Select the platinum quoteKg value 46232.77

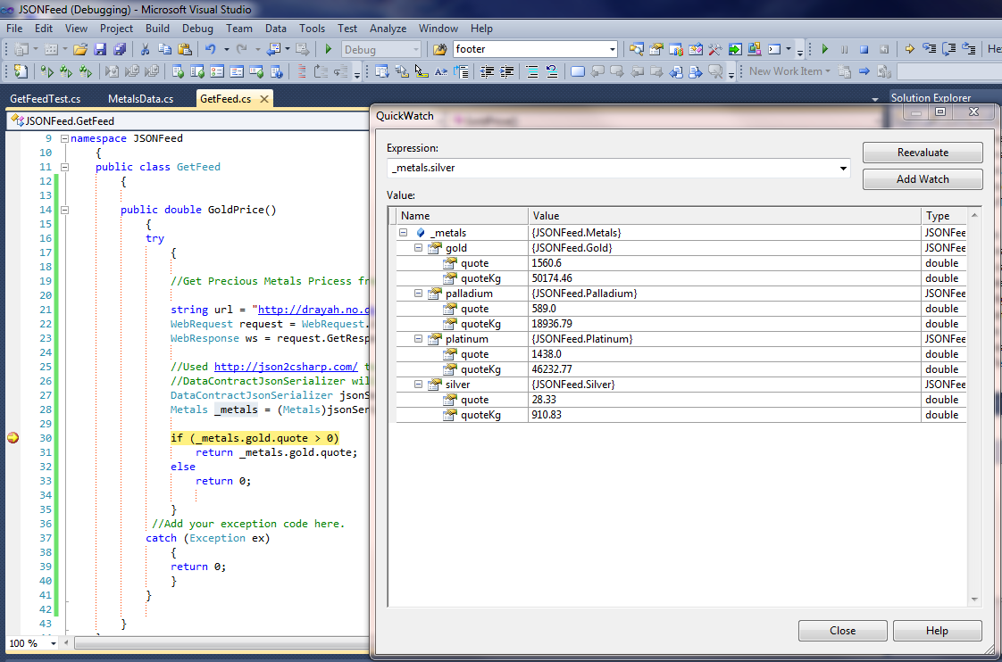pos(552,369)
